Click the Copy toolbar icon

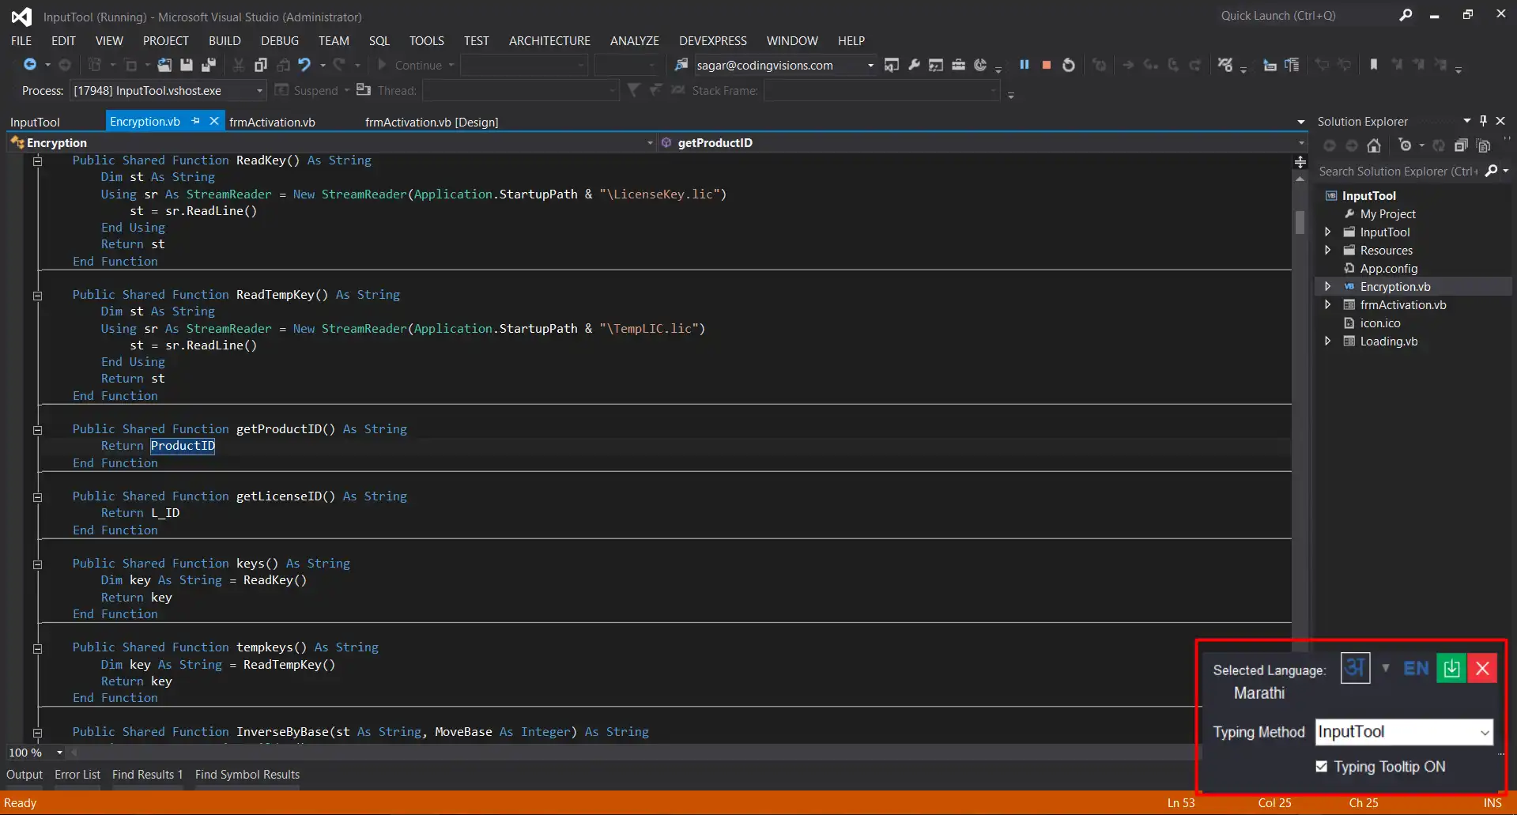(261, 65)
